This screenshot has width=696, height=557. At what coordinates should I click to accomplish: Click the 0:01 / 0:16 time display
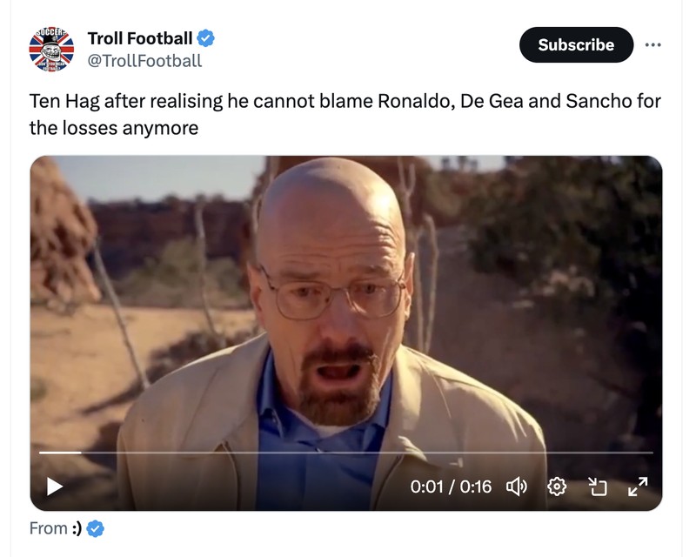451,487
